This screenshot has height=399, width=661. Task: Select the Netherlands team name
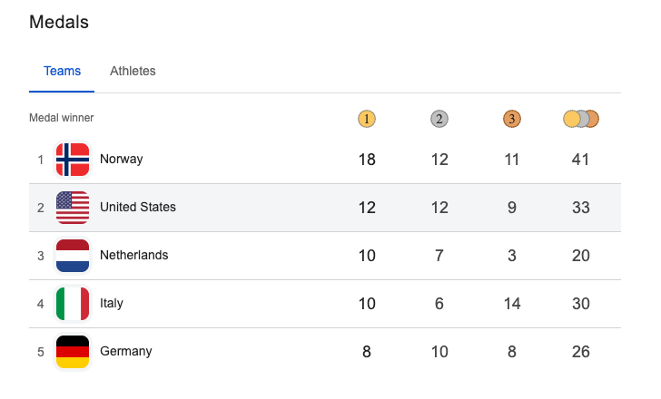click(x=133, y=256)
